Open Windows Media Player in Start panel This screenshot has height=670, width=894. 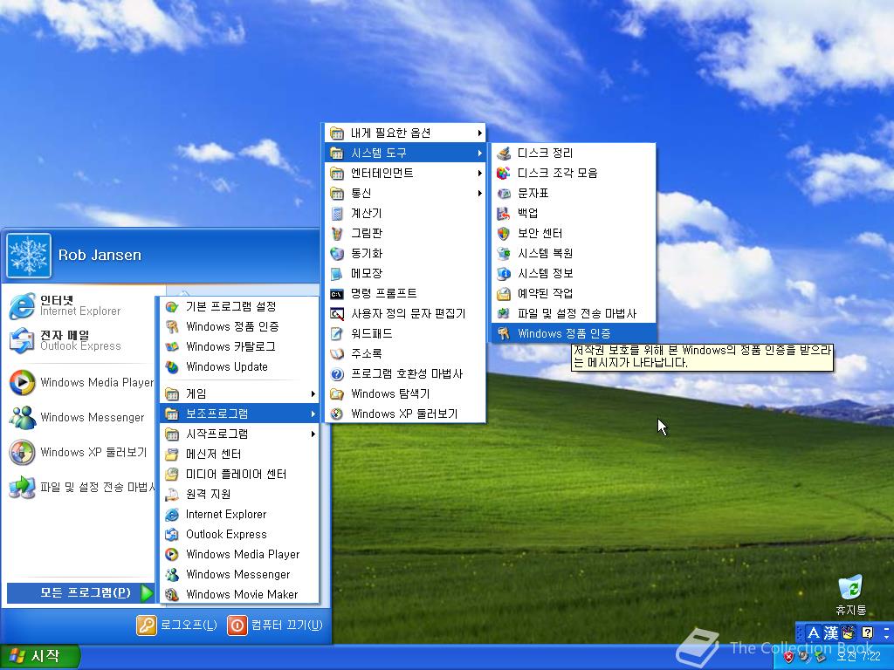pos(79,382)
